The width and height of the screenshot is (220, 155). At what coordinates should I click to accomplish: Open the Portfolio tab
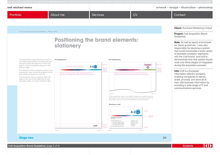click(x=27, y=15)
